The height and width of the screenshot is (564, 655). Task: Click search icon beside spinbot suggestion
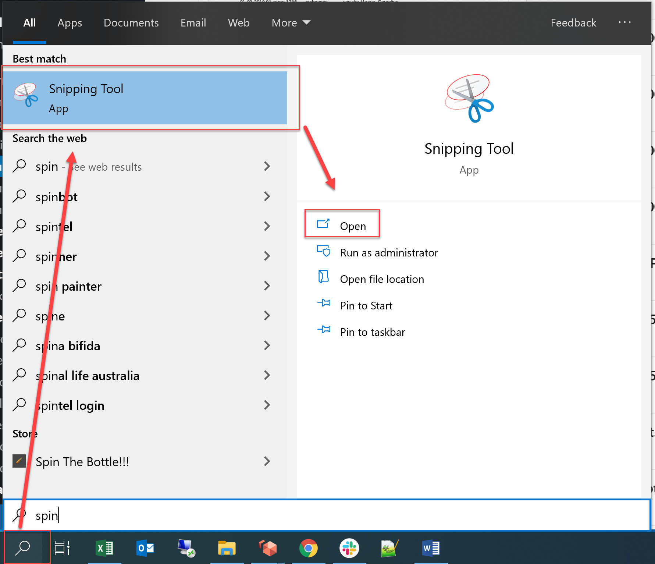coord(19,196)
